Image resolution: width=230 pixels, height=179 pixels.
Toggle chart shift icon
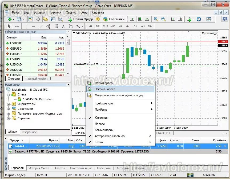tap(180, 19)
